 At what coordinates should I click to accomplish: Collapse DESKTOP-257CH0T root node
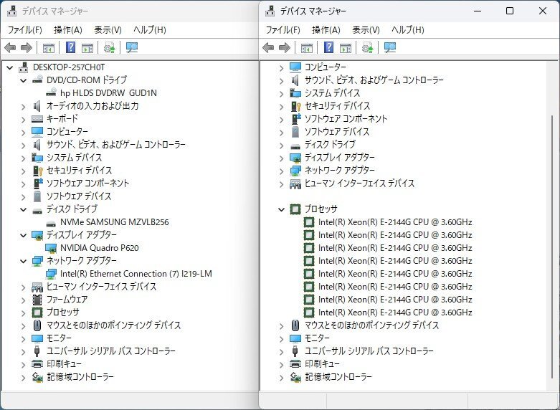9,67
